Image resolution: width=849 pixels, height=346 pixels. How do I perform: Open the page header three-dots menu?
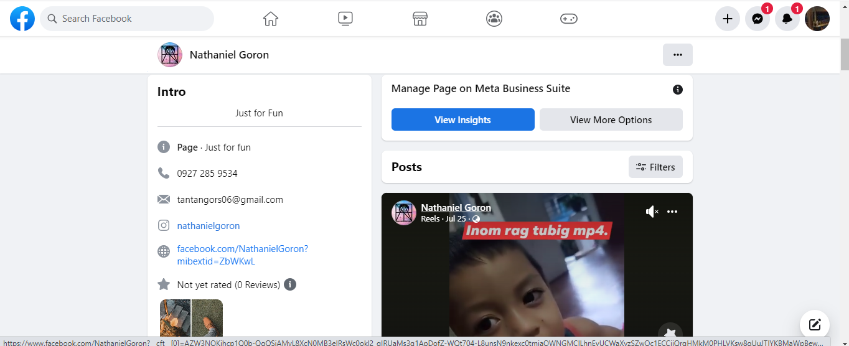pyautogui.click(x=678, y=55)
